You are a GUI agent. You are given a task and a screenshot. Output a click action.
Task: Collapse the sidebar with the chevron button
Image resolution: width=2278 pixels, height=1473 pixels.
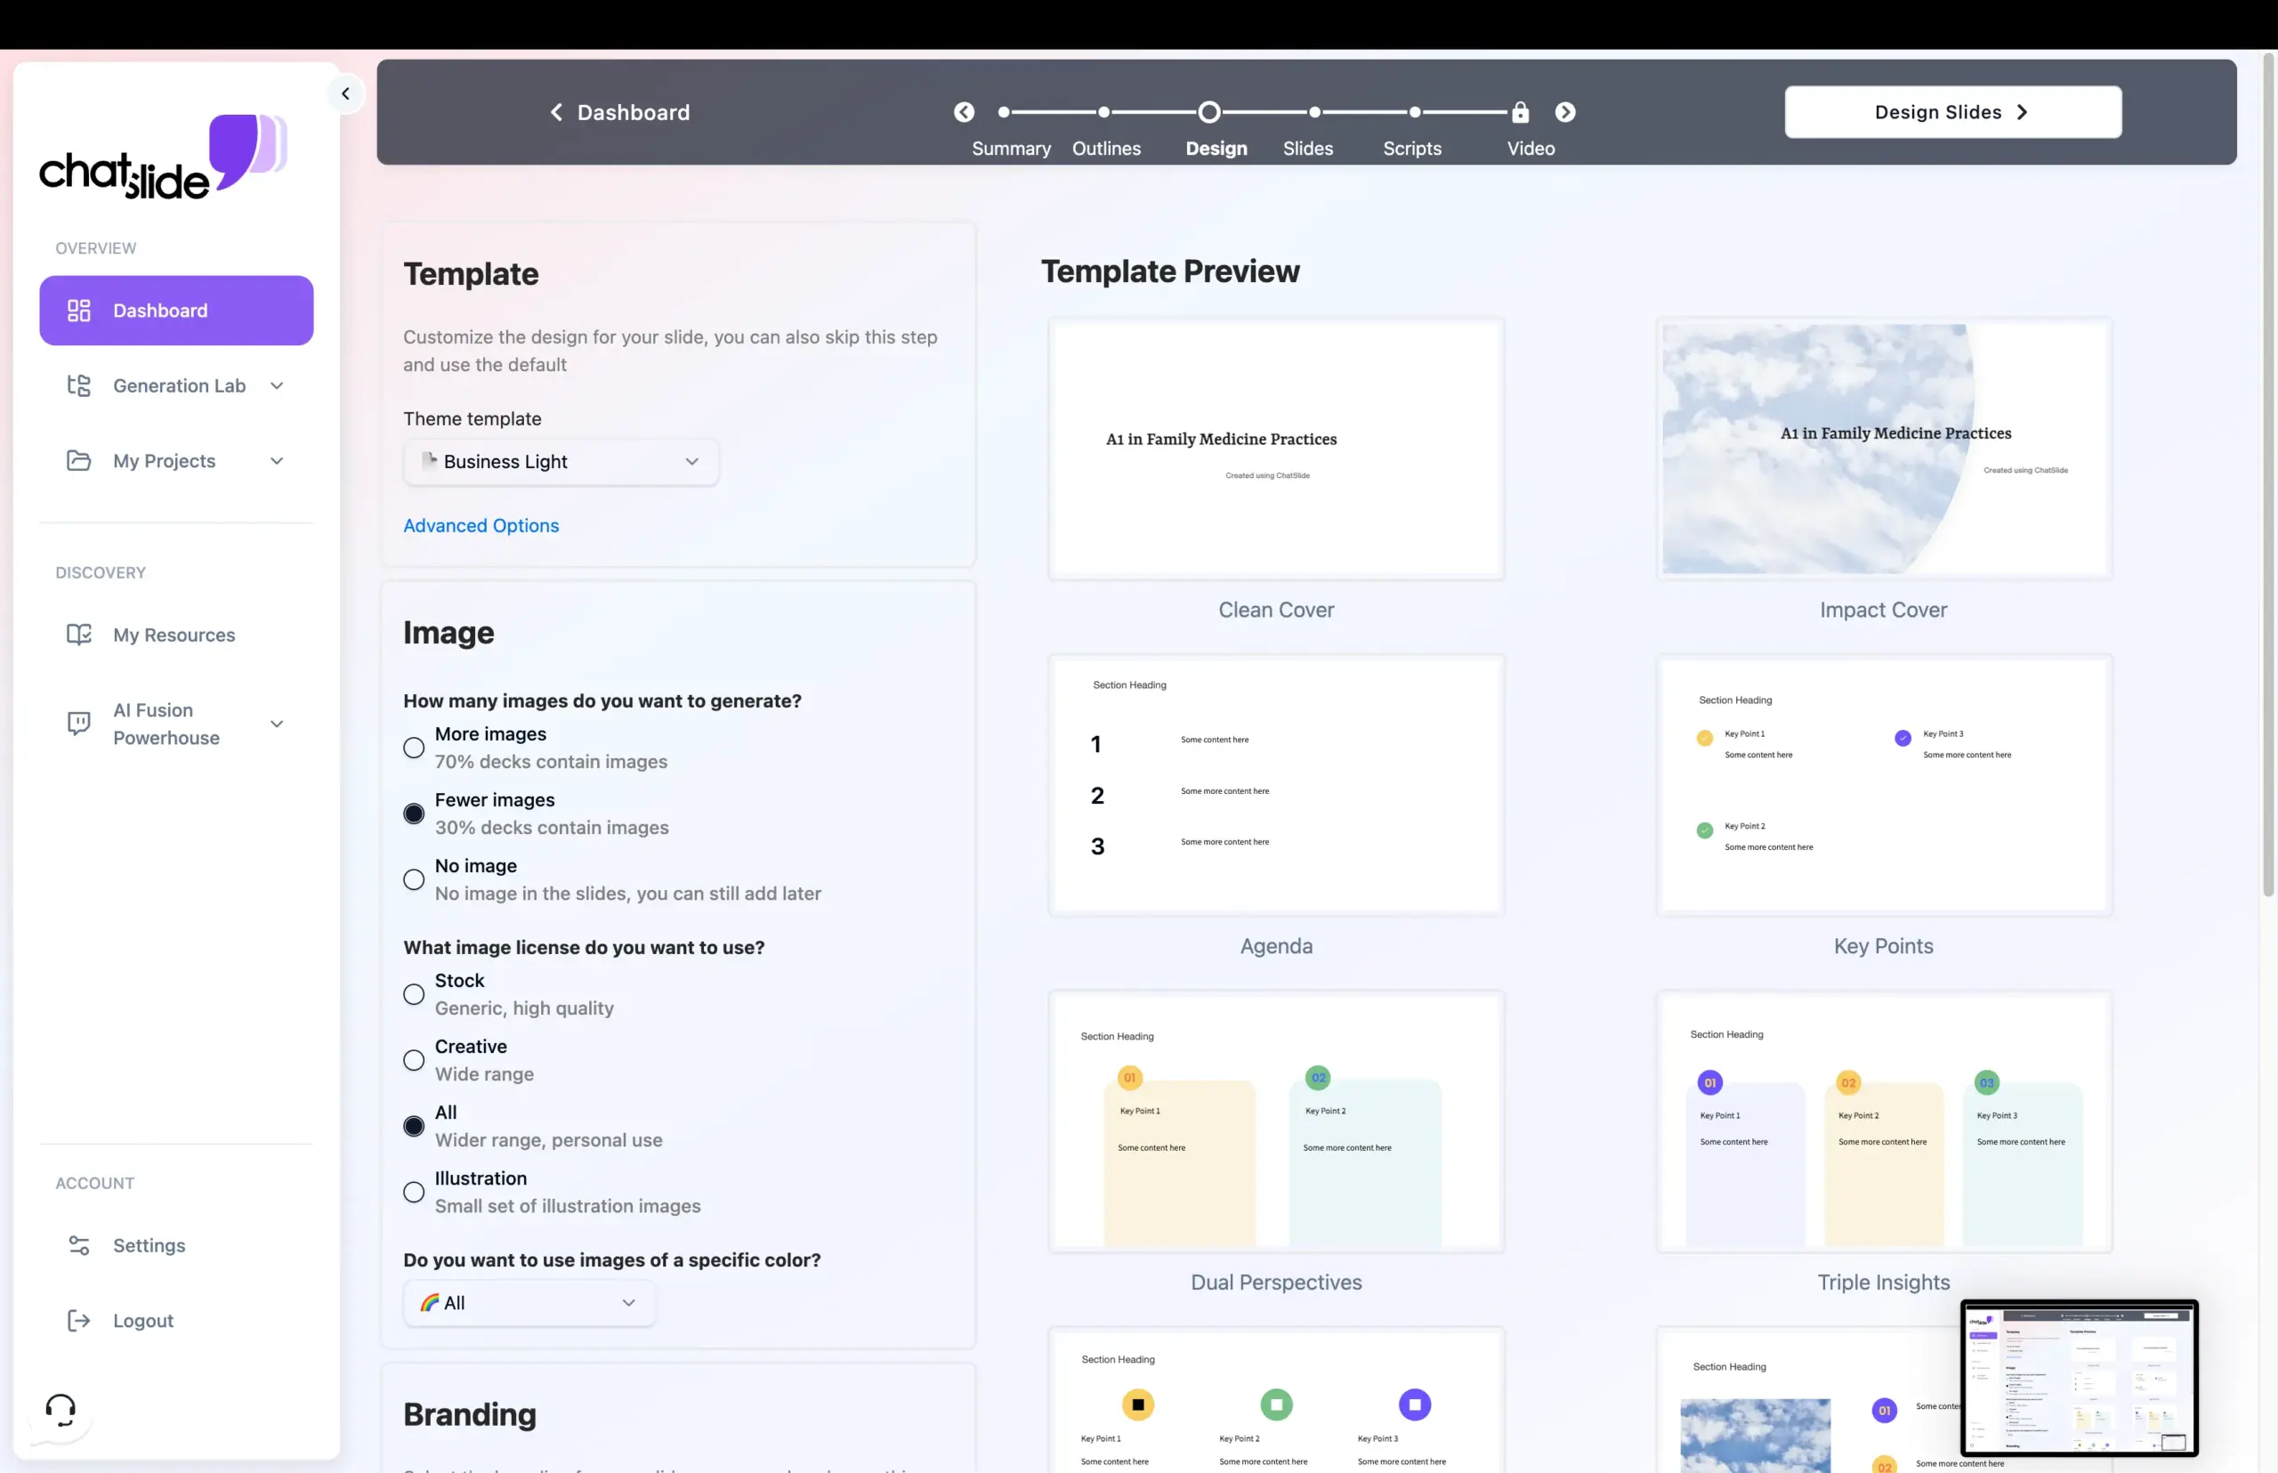click(x=346, y=93)
